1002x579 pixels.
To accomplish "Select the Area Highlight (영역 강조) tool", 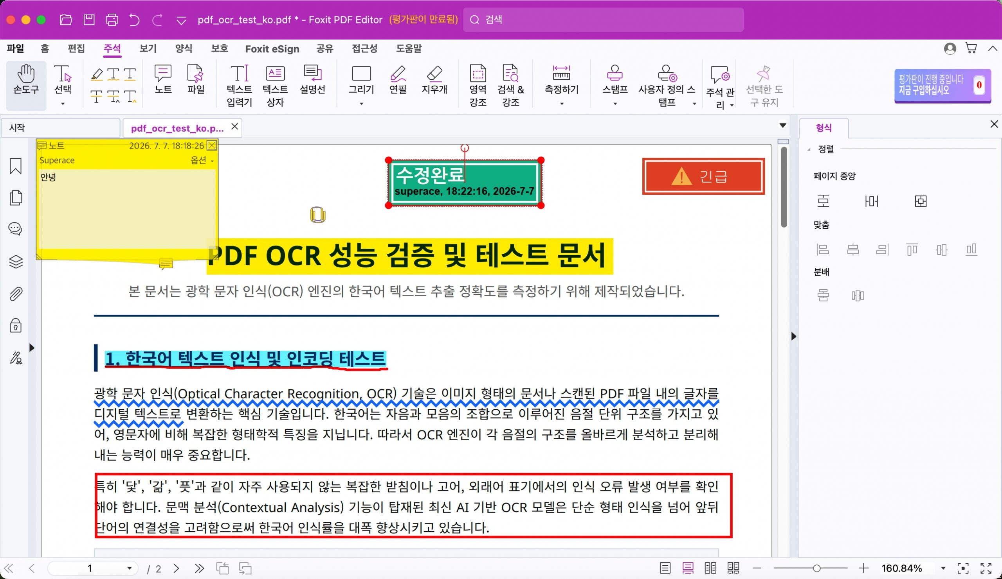I will tap(478, 85).
